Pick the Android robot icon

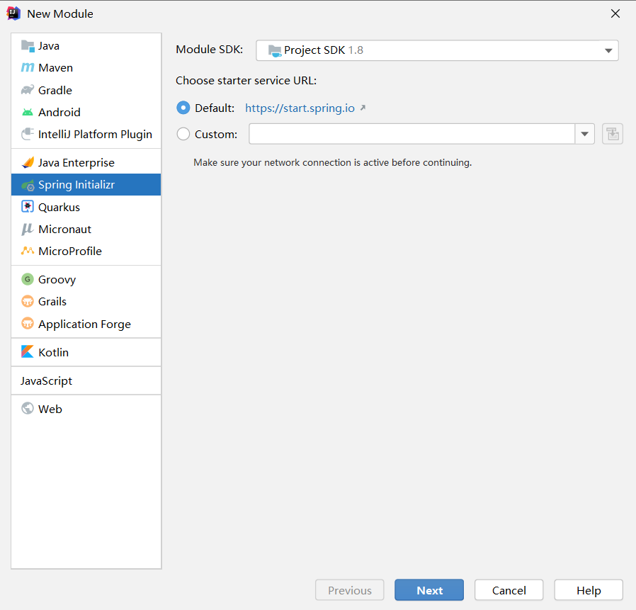click(28, 112)
